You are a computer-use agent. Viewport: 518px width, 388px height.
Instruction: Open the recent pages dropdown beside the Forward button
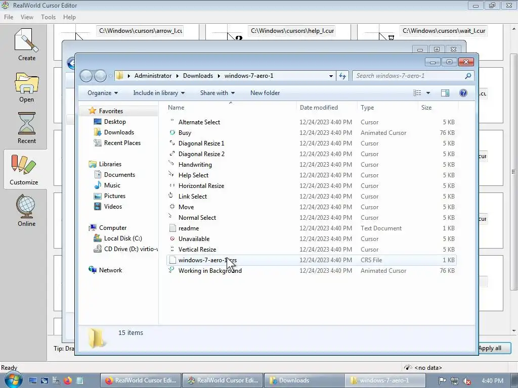(110, 76)
